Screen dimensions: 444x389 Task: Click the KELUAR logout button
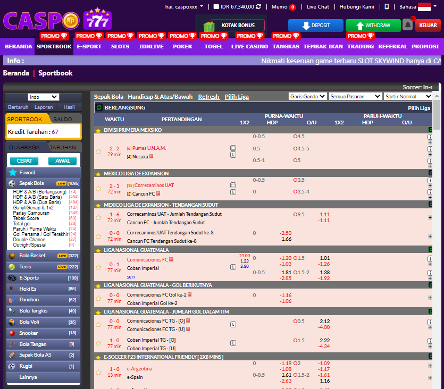(428, 25)
